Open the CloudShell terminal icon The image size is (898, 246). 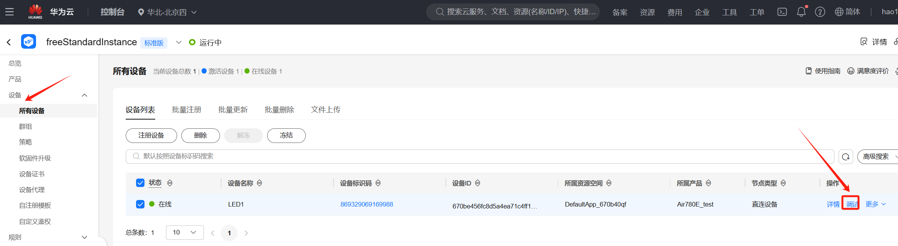coord(782,12)
